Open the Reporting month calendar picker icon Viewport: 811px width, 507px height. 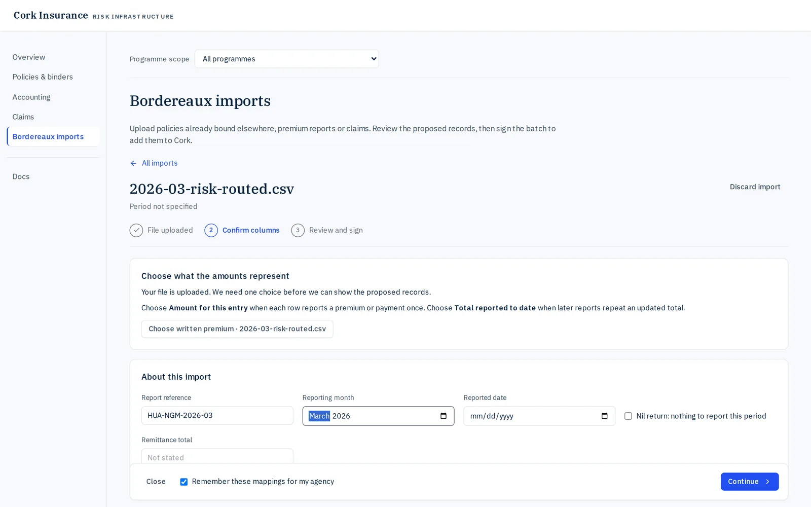point(444,416)
